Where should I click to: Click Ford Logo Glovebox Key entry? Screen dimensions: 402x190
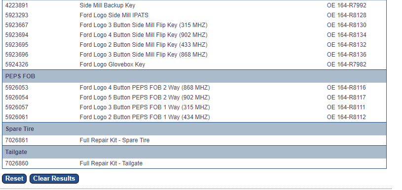tap(194, 64)
